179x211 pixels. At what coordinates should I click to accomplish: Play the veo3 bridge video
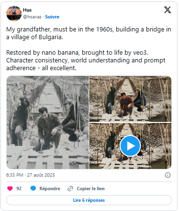[x=130, y=146]
